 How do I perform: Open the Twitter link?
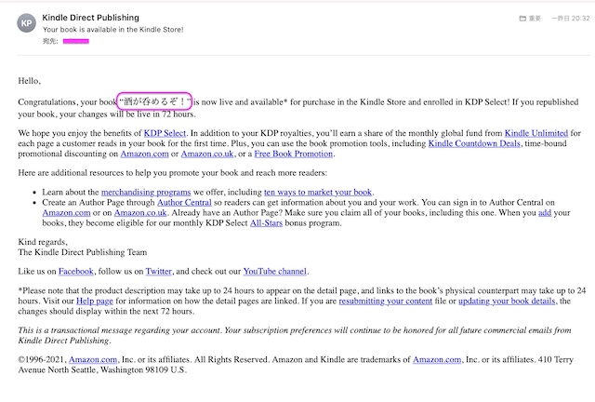[158, 272]
